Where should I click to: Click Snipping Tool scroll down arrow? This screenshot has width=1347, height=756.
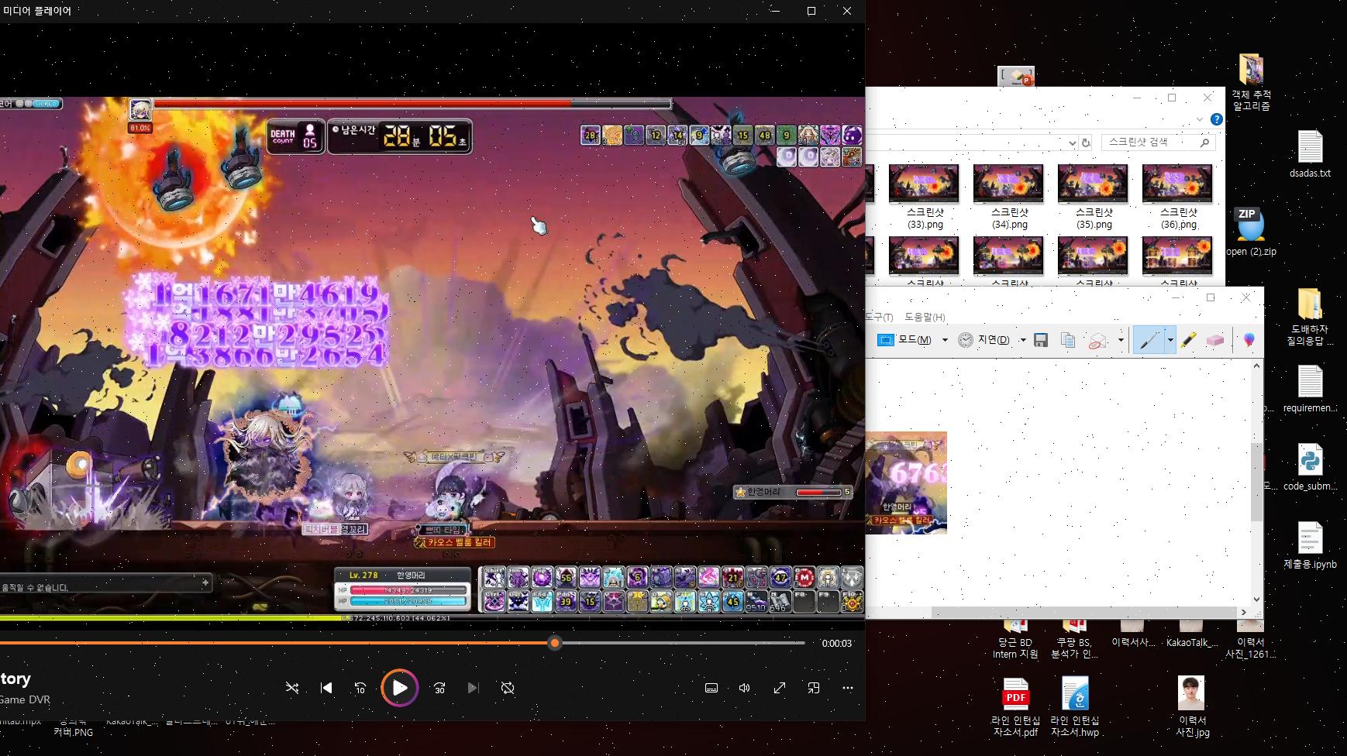tap(1256, 599)
